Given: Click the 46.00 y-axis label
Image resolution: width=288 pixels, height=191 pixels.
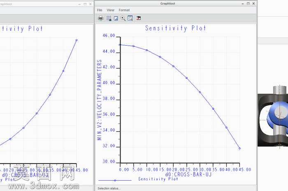Looking at the screenshot, I should click(109, 35).
